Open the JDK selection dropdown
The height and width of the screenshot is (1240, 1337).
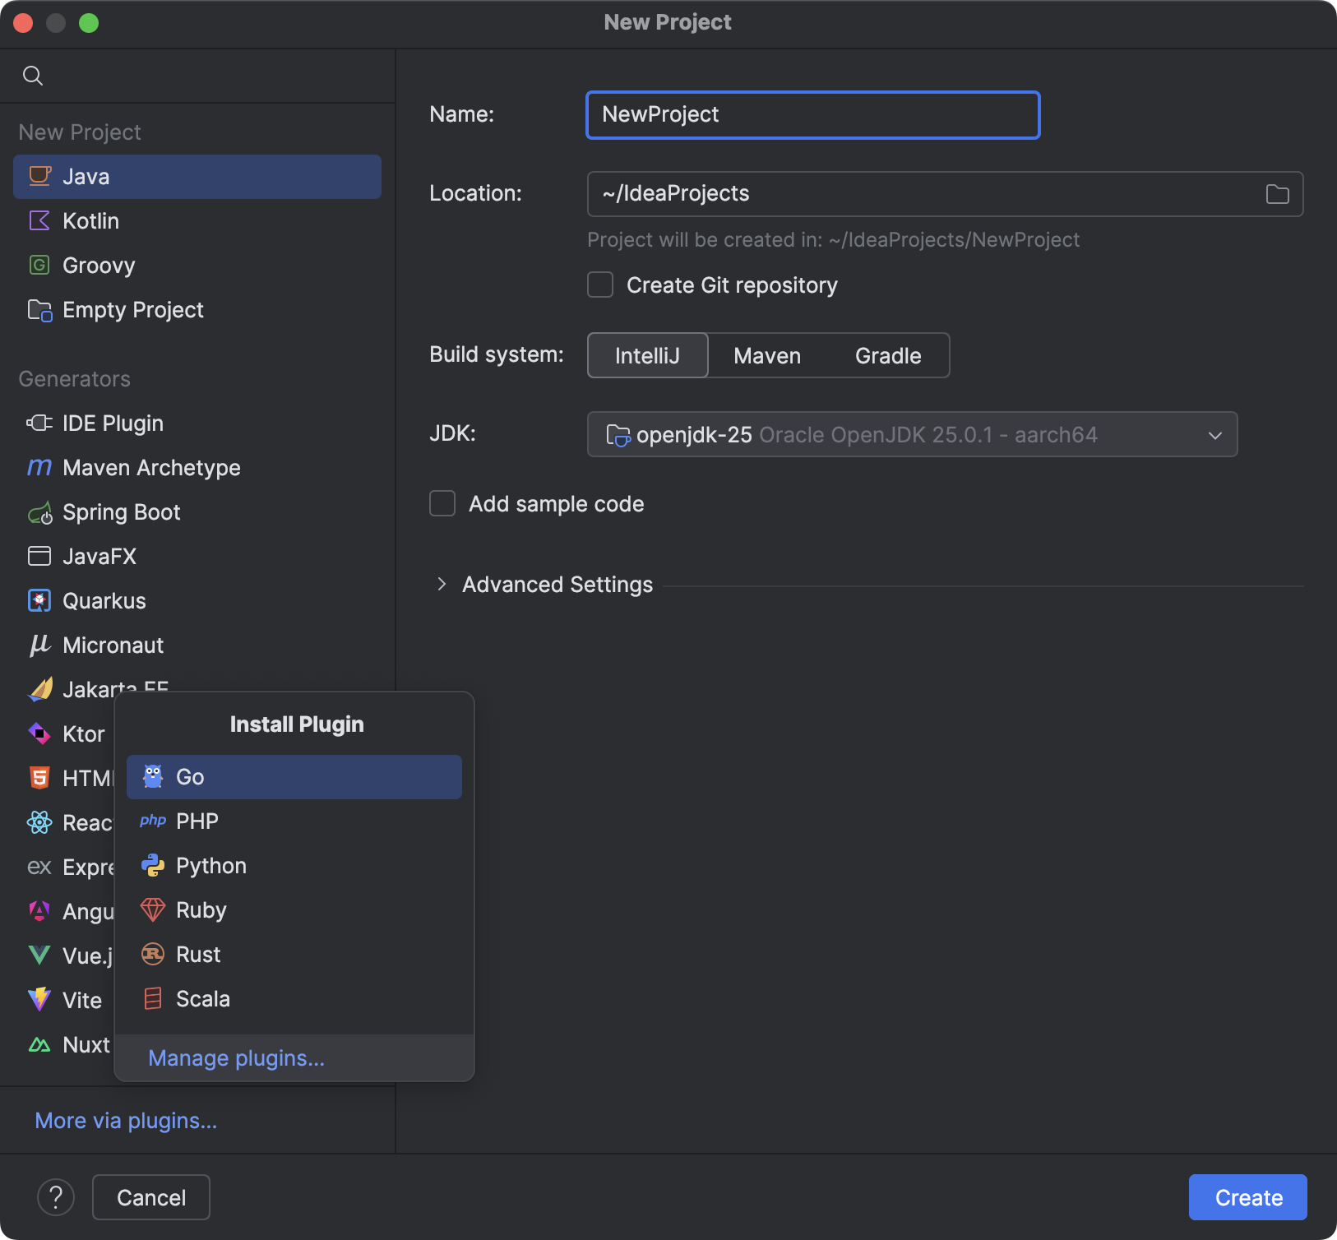click(1214, 435)
